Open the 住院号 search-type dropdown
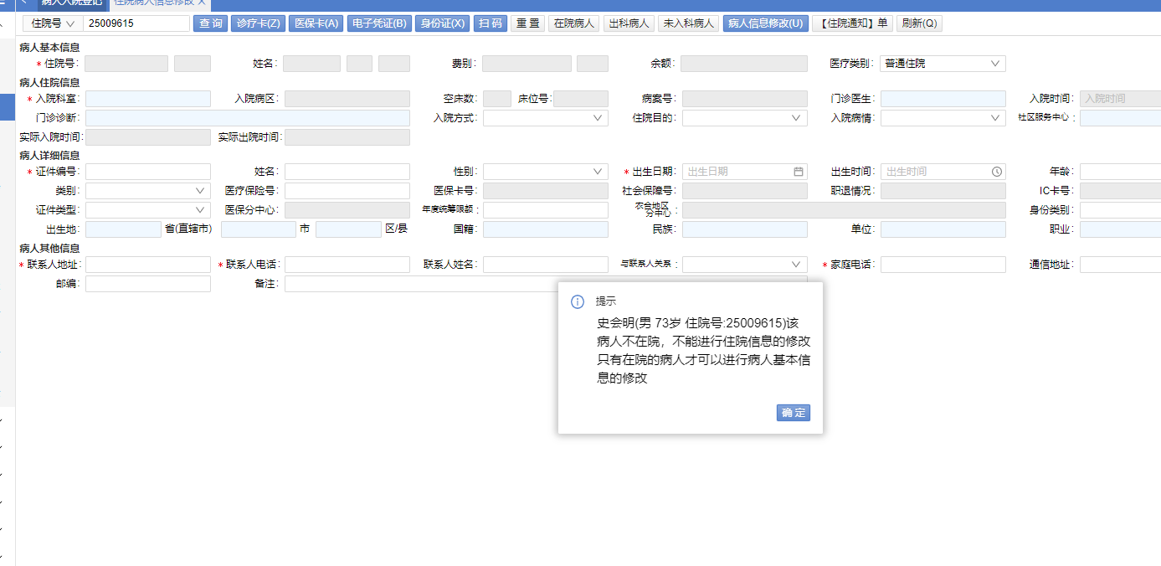The width and height of the screenshot is (1161, 566). [x=53, y=23]
